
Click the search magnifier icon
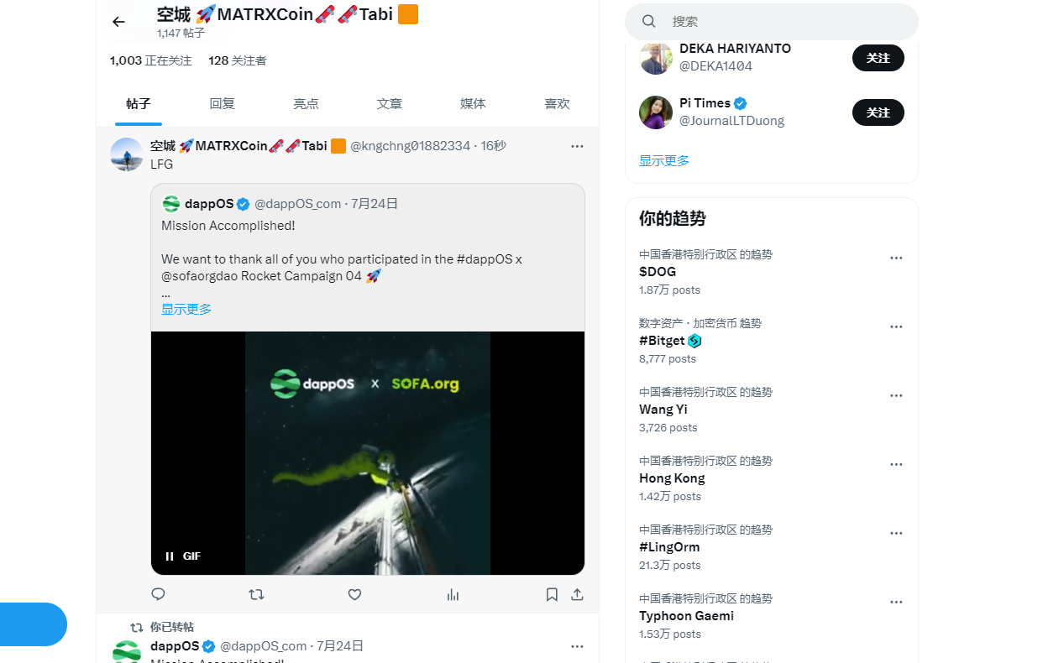[649, 21]
